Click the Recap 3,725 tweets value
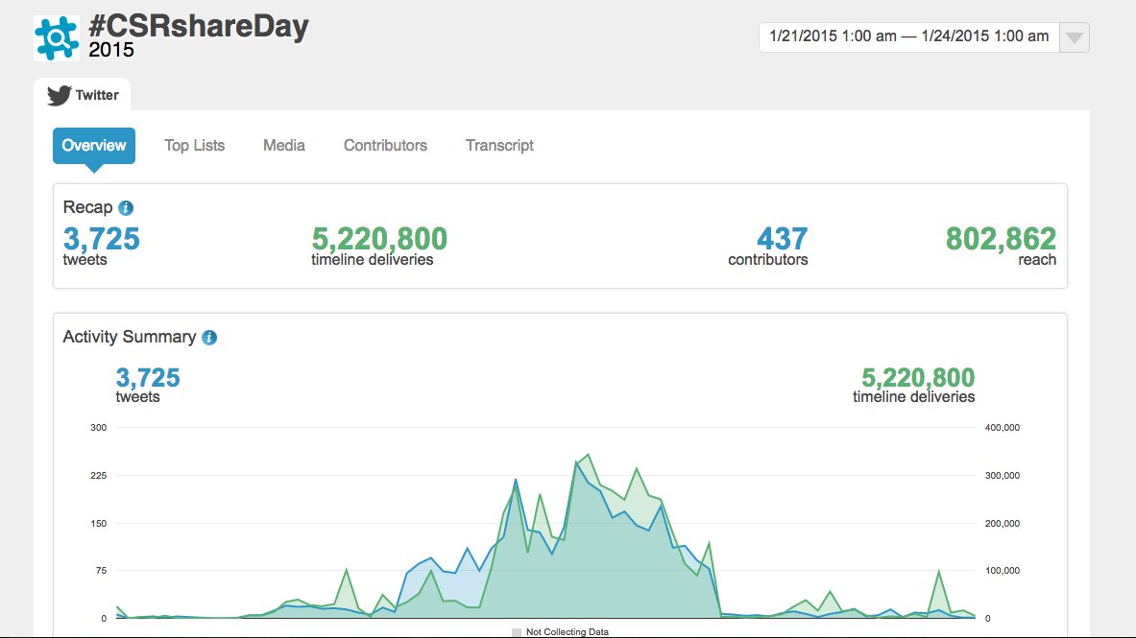1136x638 pixels. [102, 239]
